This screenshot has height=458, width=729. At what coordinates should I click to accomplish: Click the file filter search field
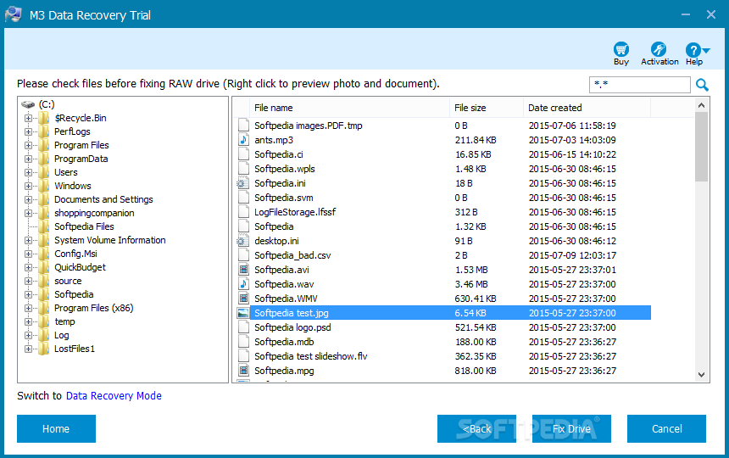tap(640, 85)
